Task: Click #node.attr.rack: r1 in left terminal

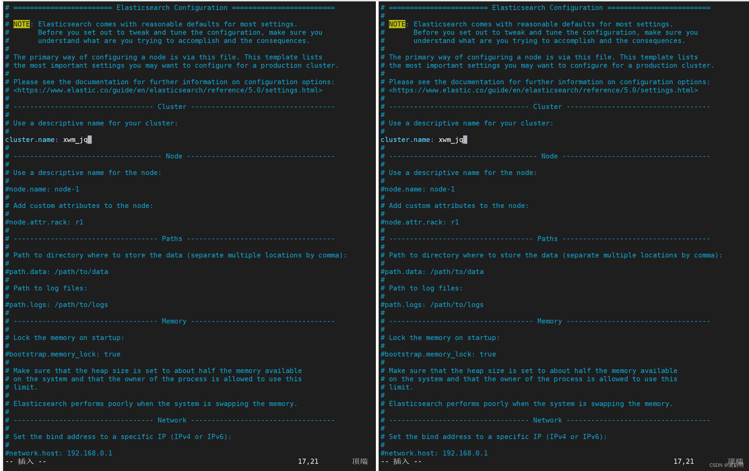Action: click(x=44, y=222)
